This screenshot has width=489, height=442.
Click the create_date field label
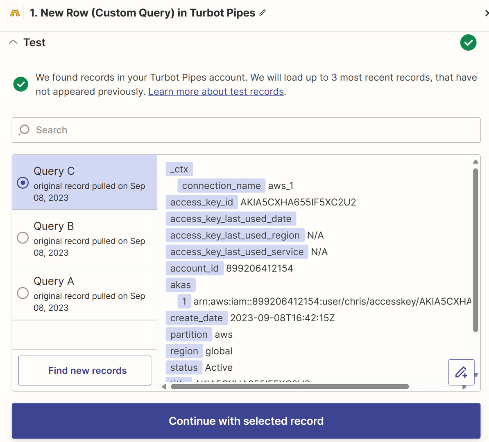[197, 318]
